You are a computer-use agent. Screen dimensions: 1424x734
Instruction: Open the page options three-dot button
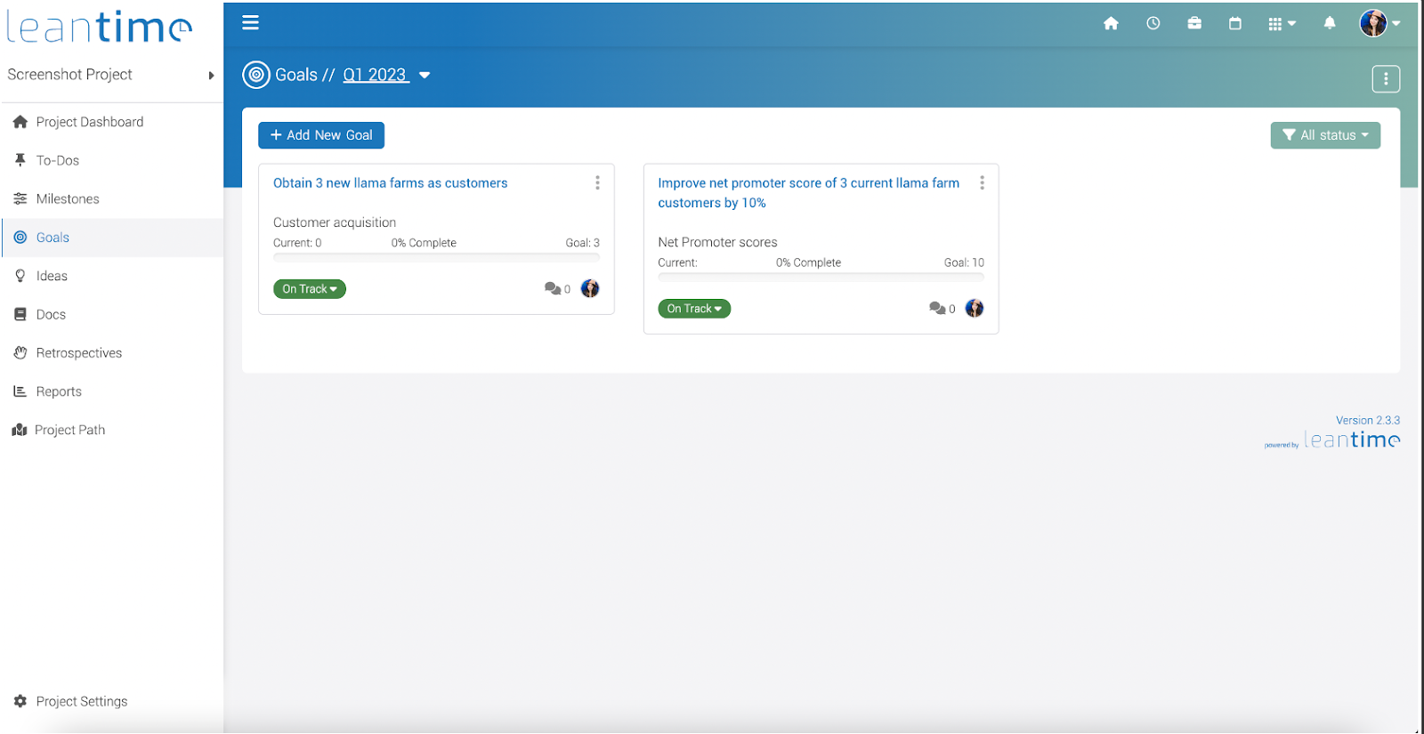[x=1386, y=79]
